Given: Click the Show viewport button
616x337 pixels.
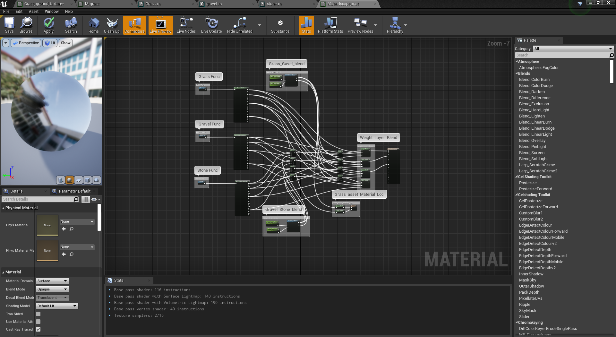Looking at the screenshot, I should coord(65,43).
